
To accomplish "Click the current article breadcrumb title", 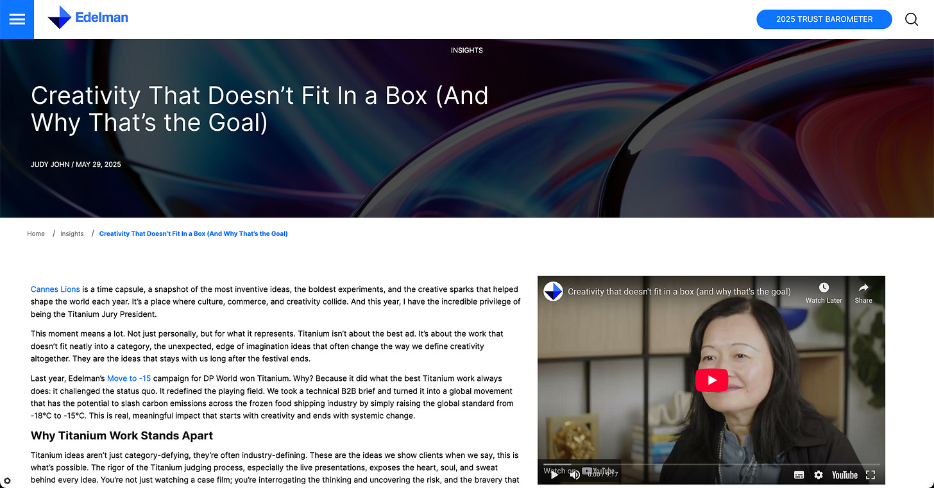I will tap(193, 234).
